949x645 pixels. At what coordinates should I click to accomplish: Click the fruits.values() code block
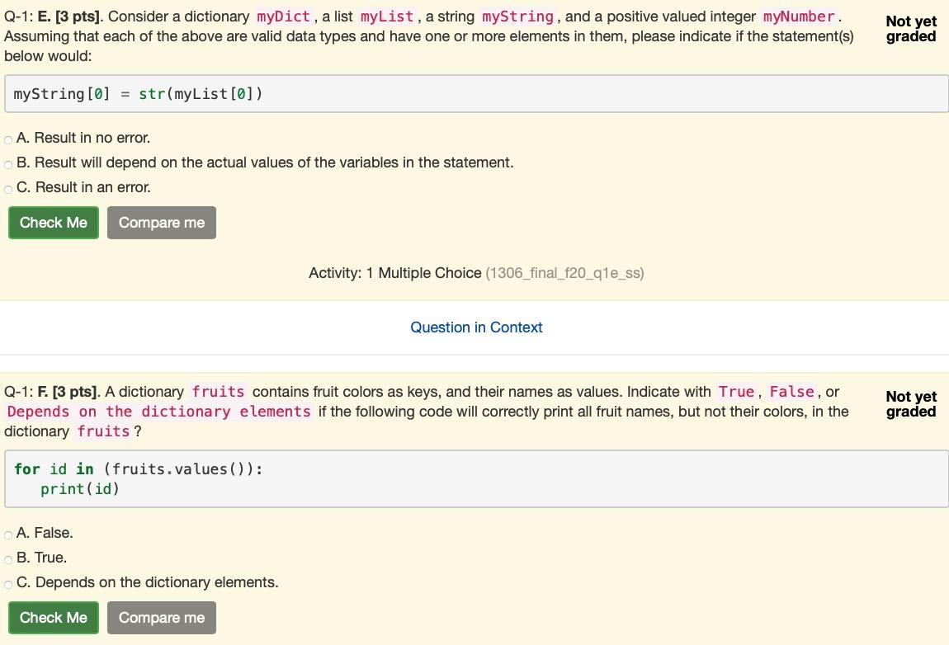click(x=474, y=478)
